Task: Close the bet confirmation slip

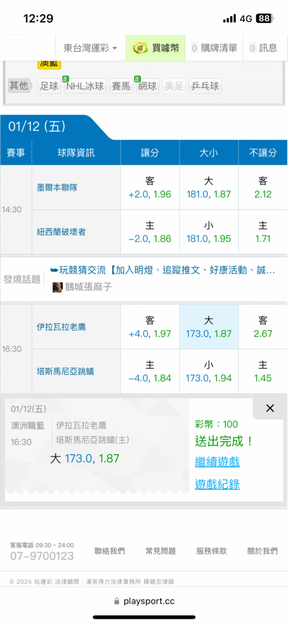Action: click(270, 408)
